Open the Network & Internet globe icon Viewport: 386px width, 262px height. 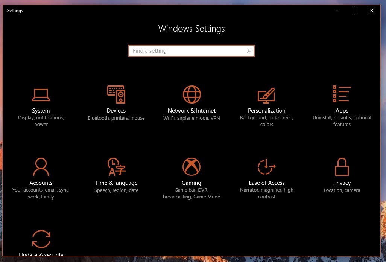coord(191,94)
